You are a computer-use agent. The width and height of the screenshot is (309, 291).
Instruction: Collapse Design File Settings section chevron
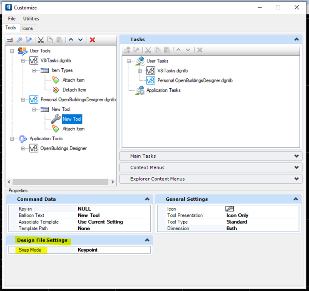tap(147, 240)
